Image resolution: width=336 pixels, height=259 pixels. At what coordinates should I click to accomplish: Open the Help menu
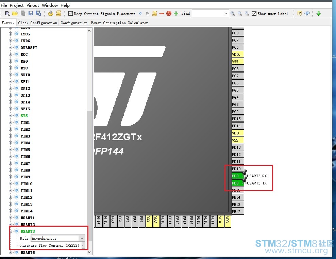(65, 5)
